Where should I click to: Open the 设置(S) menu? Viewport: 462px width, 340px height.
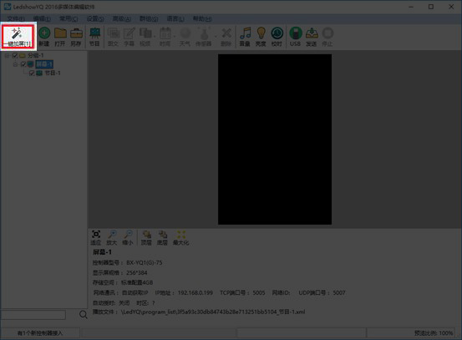click(95, 19)
